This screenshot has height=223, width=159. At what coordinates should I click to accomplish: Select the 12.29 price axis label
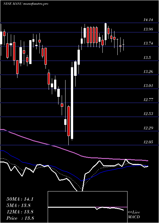click(x=148, y=128)
